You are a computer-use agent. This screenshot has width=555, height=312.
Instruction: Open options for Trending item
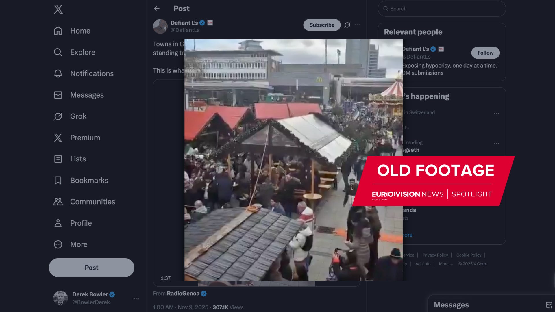[496, 144]
